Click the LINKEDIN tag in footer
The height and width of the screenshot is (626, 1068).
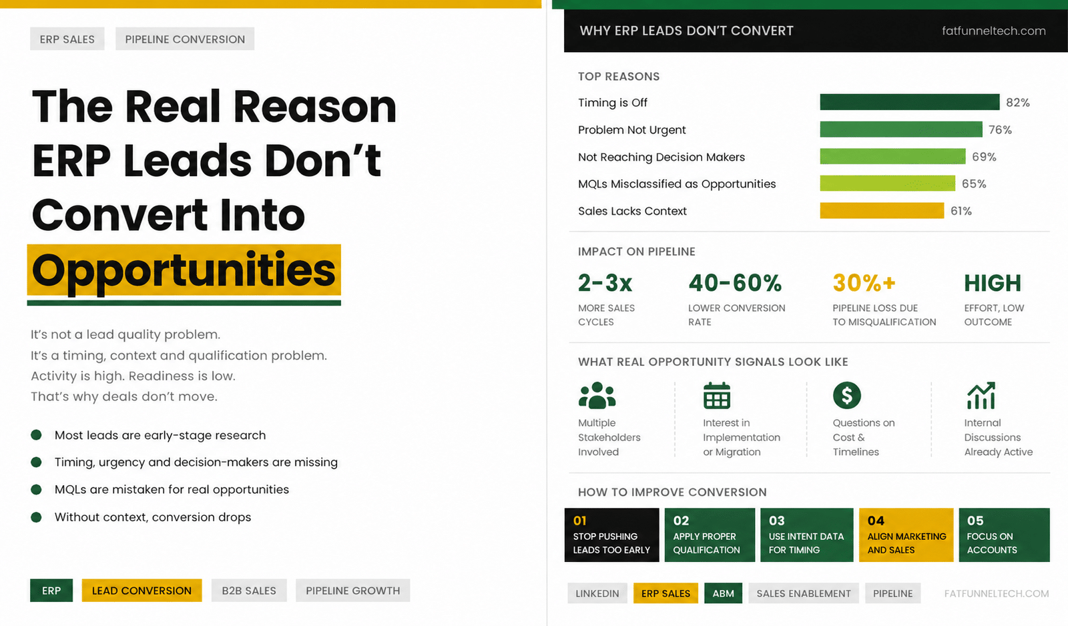click(597, 593)
